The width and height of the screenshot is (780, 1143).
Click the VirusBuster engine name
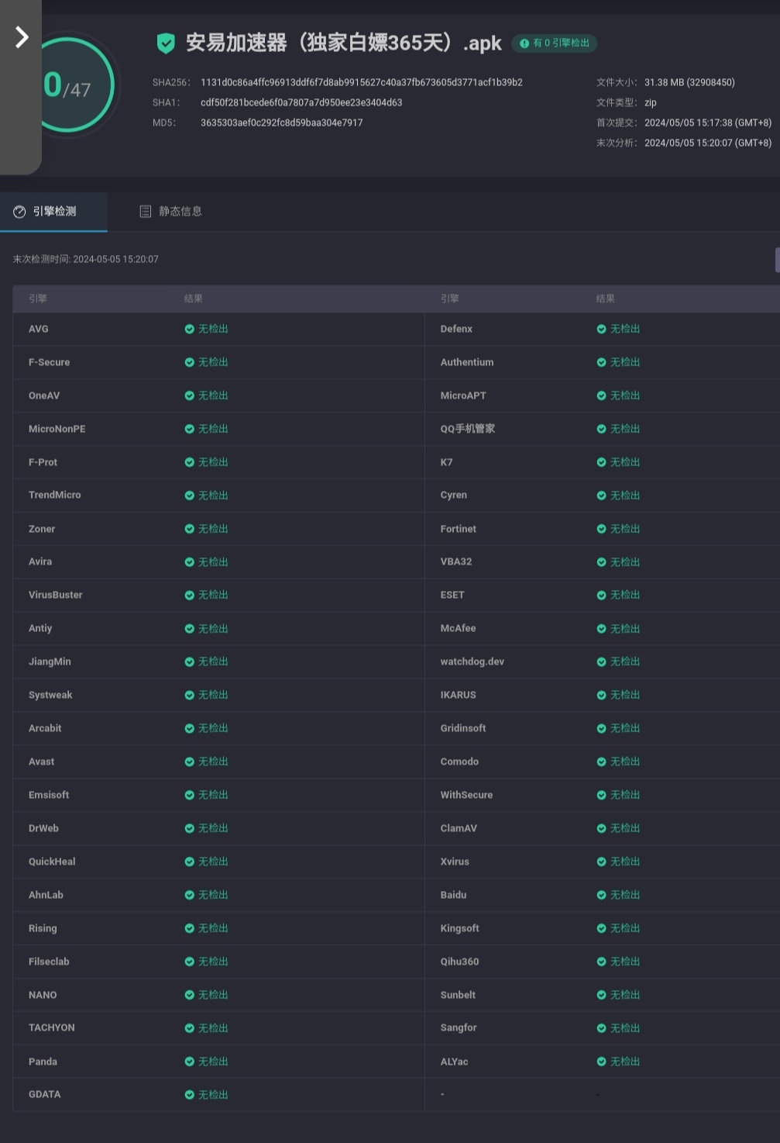[x=56, y=595]
